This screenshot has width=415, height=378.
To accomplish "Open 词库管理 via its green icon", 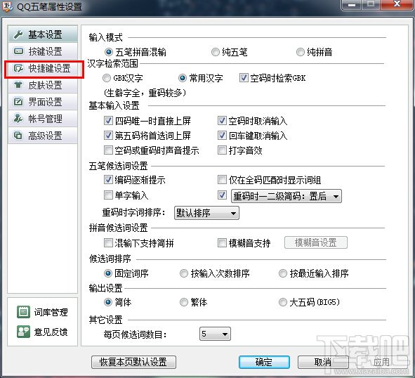I will pyautogui.click(x=24, y=312).
